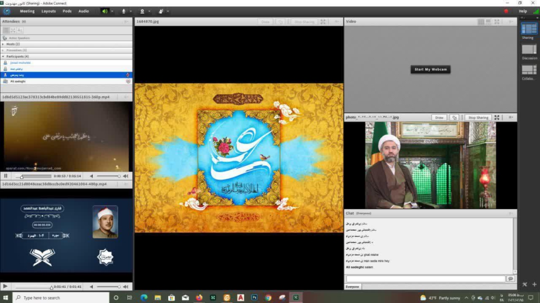Play the 480p.mp4 video
Image resolution: width=540 pixels, height=303 pixels.
pos(5,286)
